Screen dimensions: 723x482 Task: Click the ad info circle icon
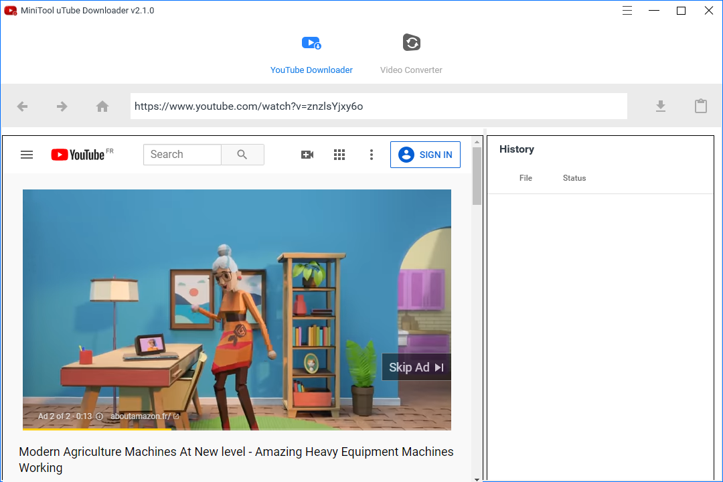(100, 416)
